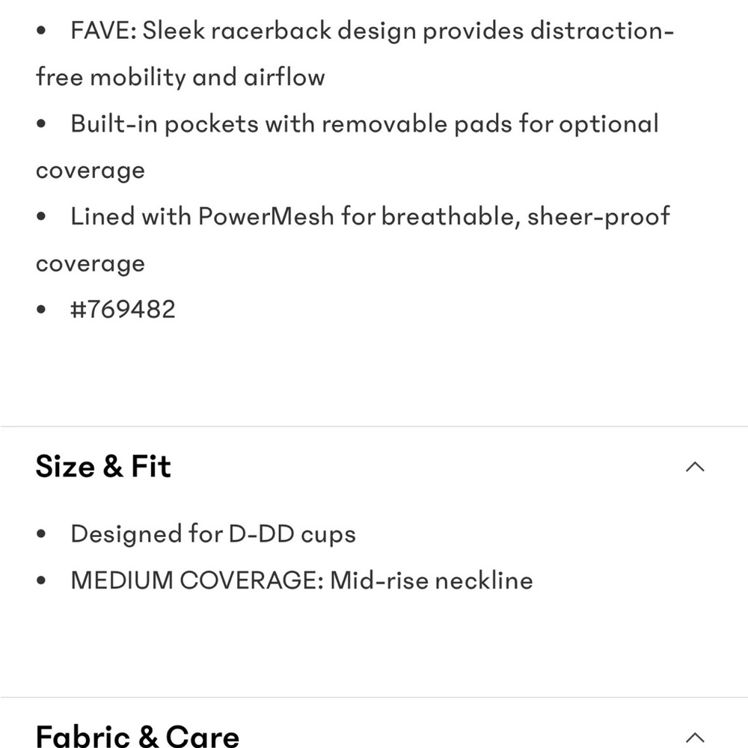
Task: Select the PowerMesh lining bullet point
Action: pyautogui.click(x=370, y=216)
